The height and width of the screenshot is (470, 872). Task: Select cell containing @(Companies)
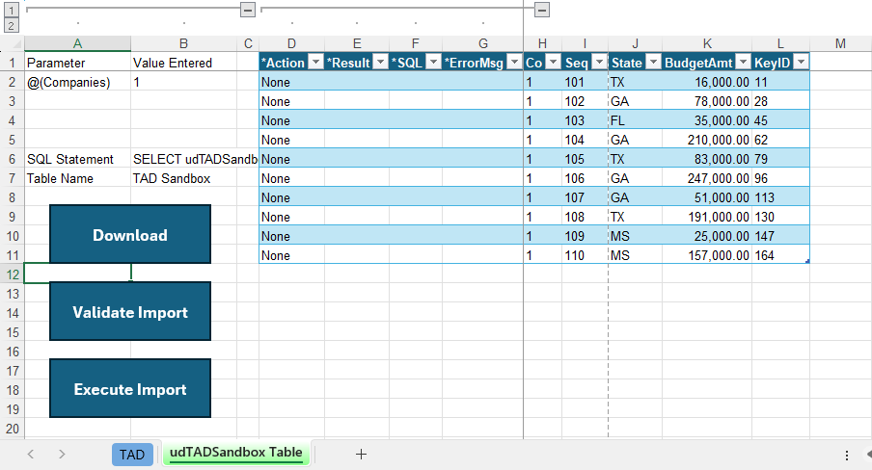[x=78, y=82]
